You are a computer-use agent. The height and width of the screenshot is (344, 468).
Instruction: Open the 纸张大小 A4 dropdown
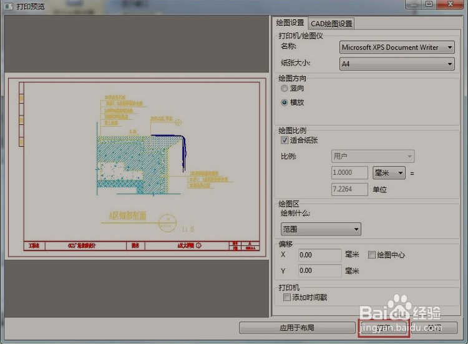tap(397, 64)
